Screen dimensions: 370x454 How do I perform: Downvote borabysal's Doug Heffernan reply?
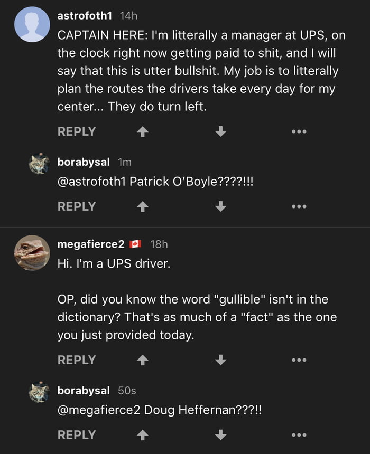tap(221, 435)
